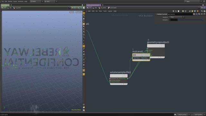Open the Help menu in network editor
The width and height of the screenshot is (206, 116).
click(115, 11)
